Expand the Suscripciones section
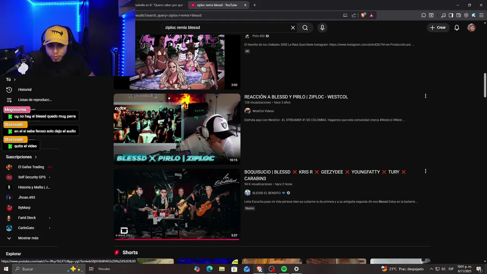 coord(22,157)
